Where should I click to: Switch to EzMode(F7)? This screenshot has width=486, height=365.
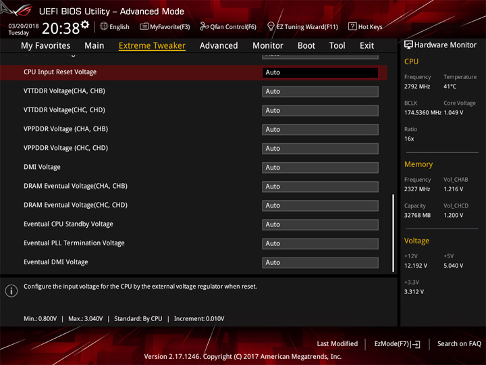[x=397, y=344]
